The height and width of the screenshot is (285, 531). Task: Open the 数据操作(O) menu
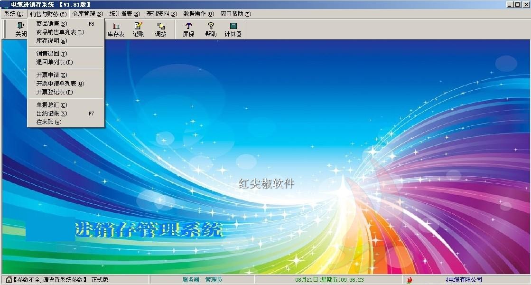tap(198, 14)
